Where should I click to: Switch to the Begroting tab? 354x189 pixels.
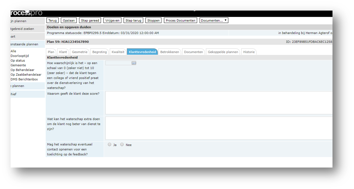pyautogui.click(x=99, y=52)
